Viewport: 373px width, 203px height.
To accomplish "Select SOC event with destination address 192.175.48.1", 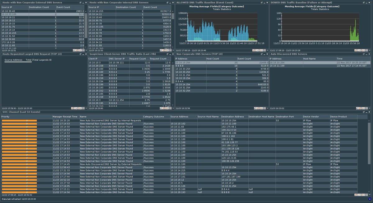I will (x=179, y=127).
